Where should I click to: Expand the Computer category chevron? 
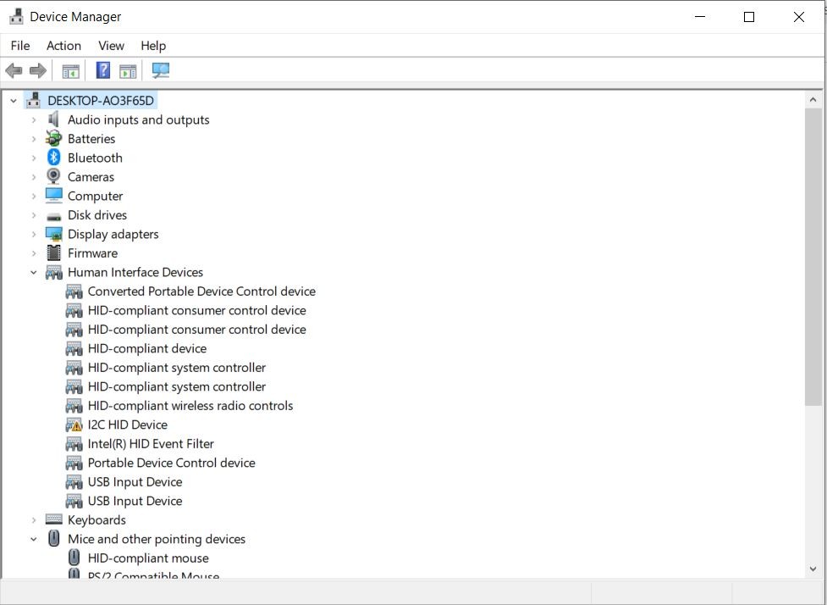[x=34, y=196]
